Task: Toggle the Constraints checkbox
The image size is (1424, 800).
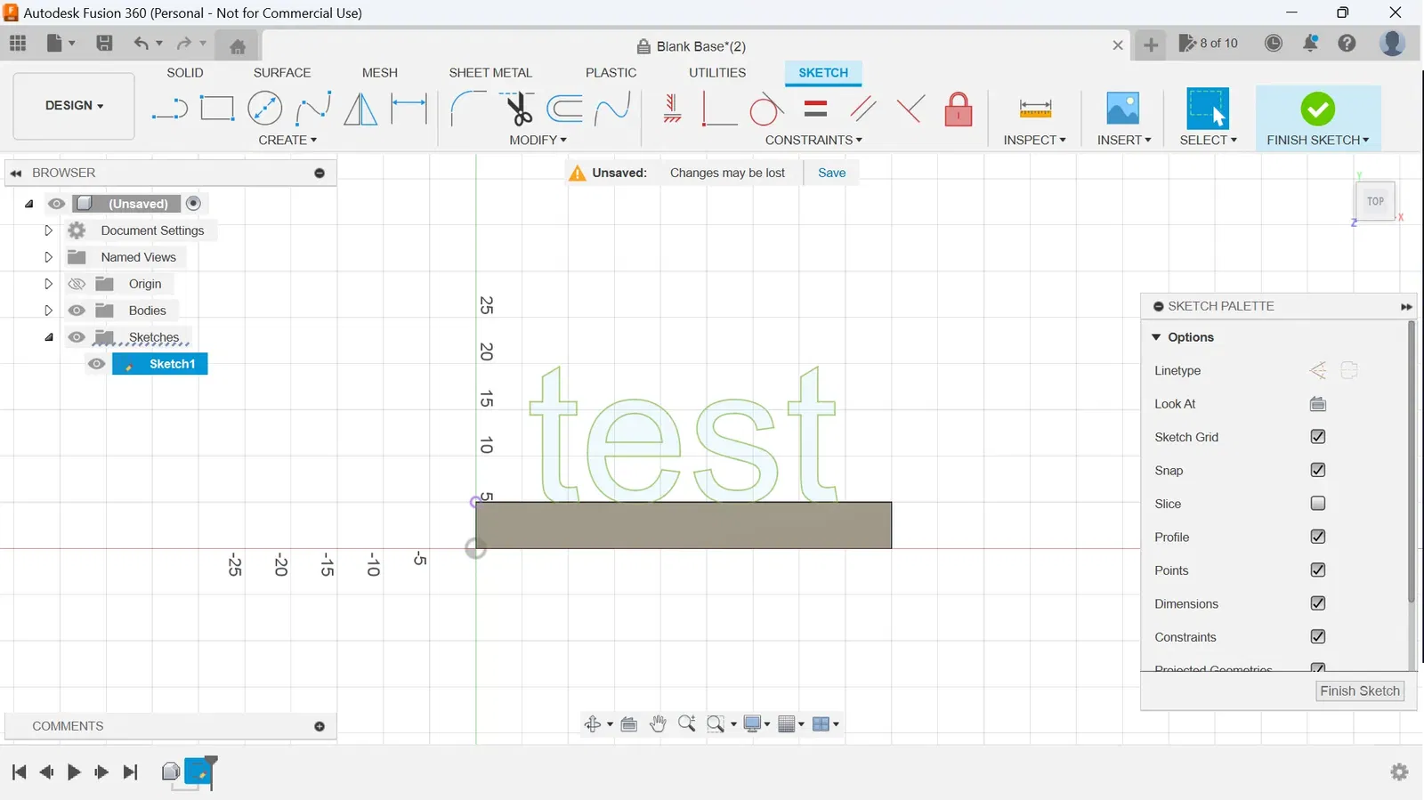Action: pos(1318,636)
